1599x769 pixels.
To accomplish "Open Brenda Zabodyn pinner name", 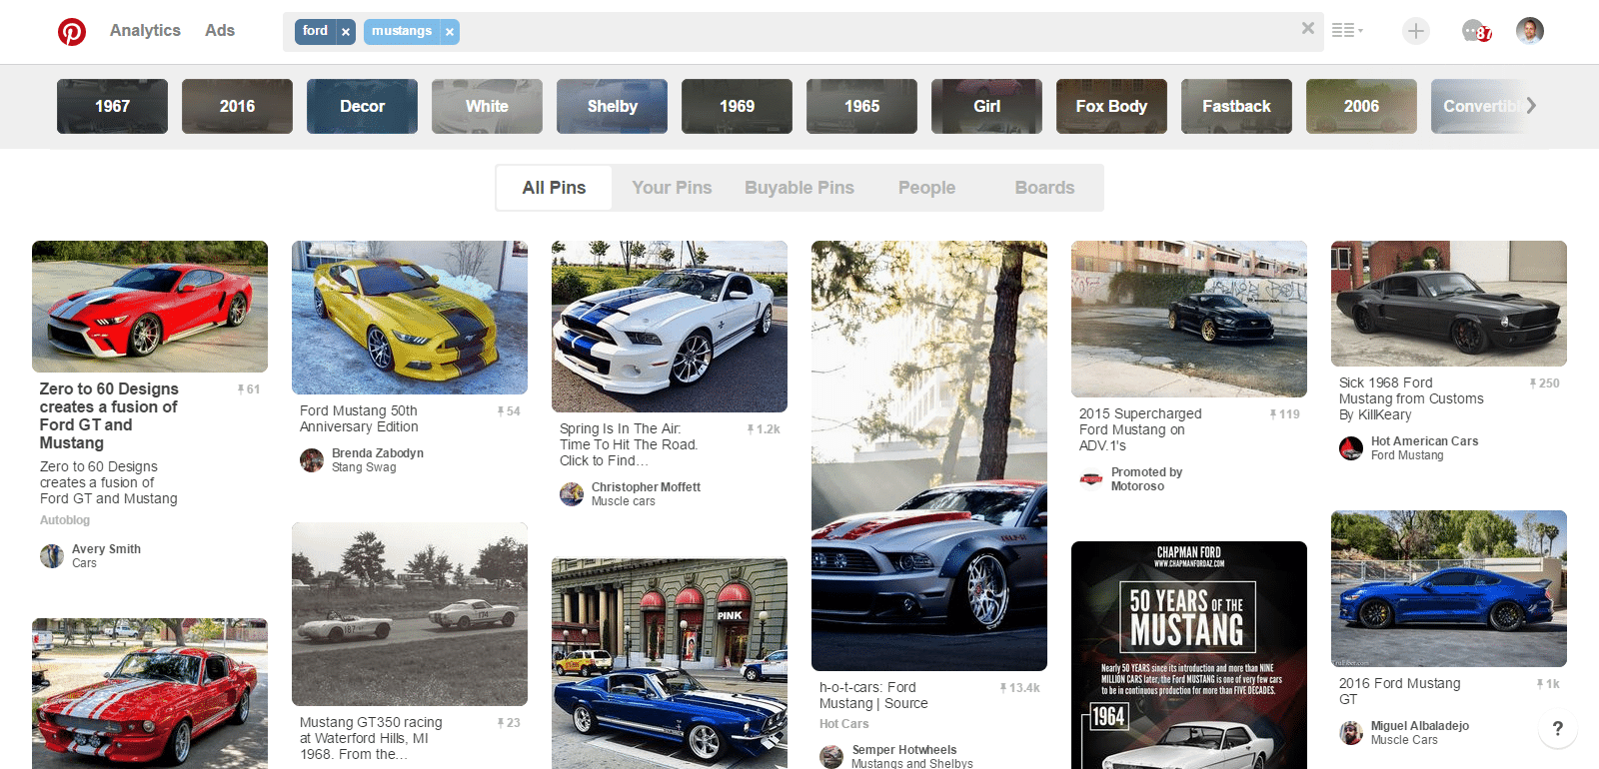I will (378, 453).
